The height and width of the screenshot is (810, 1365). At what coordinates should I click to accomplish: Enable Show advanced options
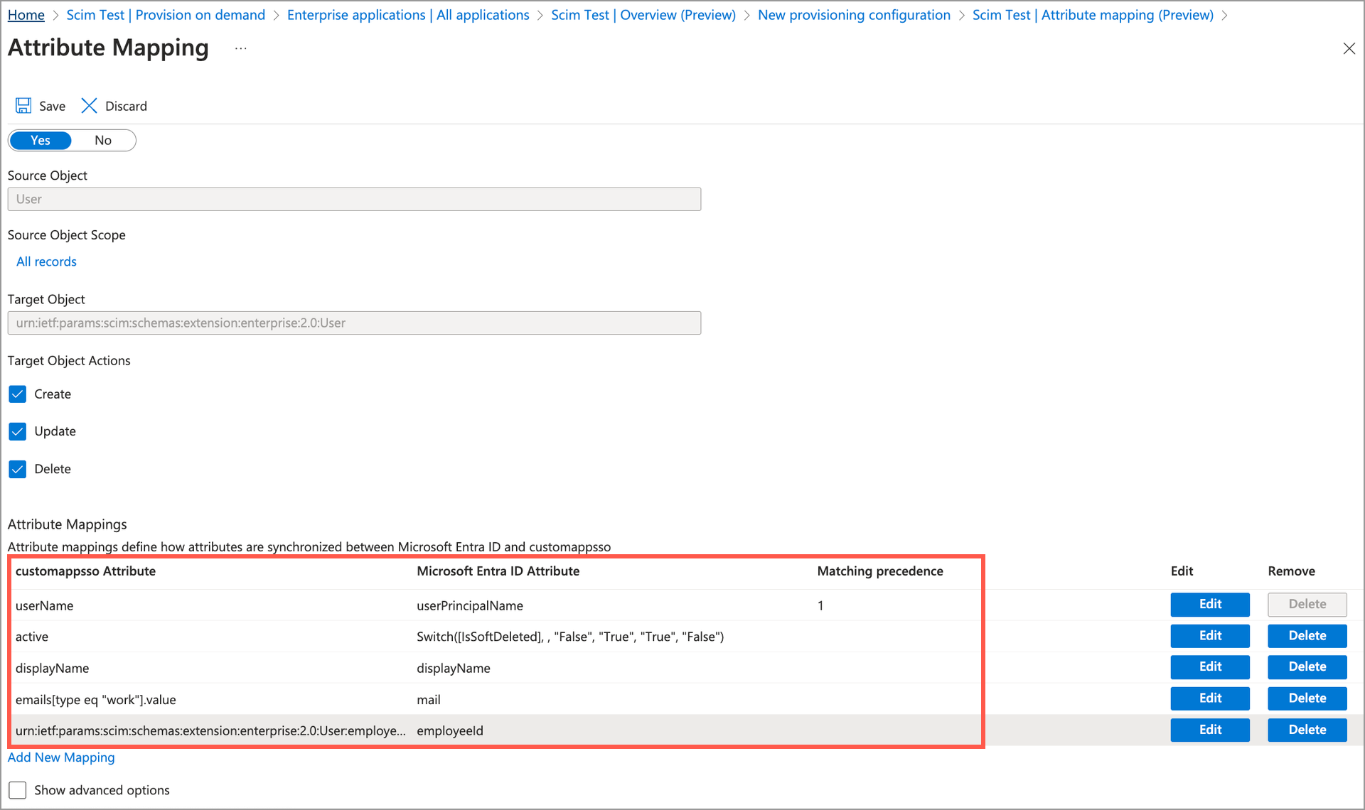coord(17,789)
